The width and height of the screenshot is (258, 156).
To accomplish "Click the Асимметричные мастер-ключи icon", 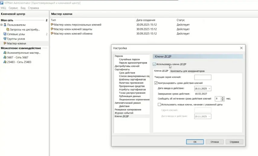I will click(x=5, y=53).
